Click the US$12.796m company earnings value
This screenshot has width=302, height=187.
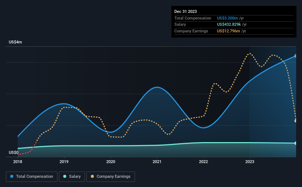(228, 31)
